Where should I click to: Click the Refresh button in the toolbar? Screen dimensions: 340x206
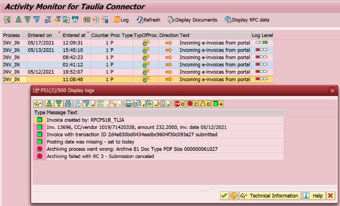[x=148, y=20]
